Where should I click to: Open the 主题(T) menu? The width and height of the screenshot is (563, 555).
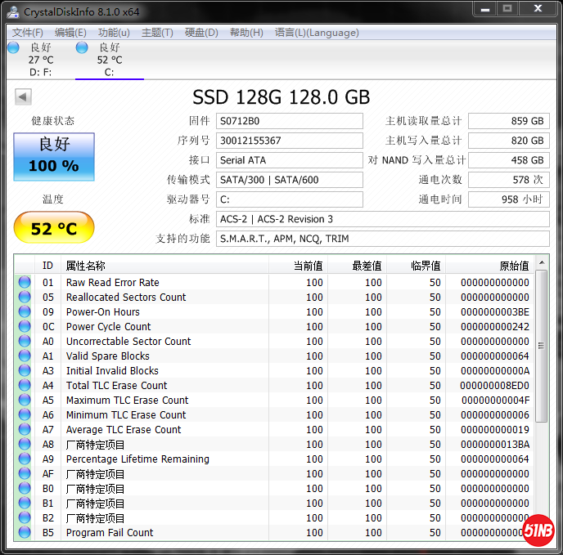157,33
